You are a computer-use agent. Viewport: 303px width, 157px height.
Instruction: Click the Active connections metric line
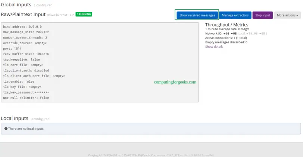(x=226, y=38)
